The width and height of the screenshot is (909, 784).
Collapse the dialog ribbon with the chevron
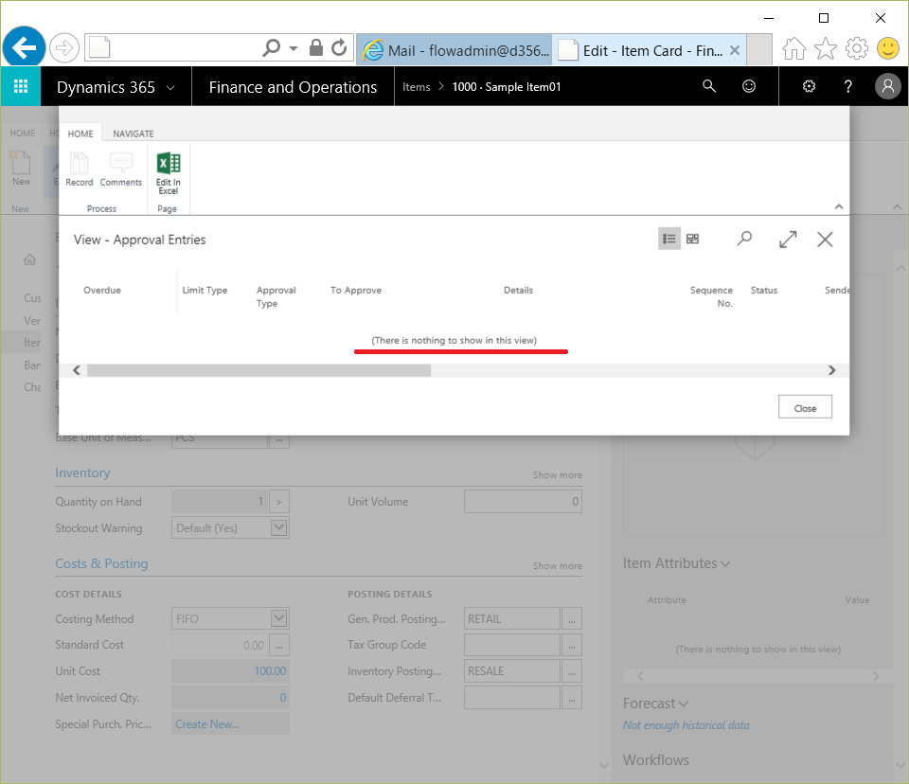coord(838,207)
